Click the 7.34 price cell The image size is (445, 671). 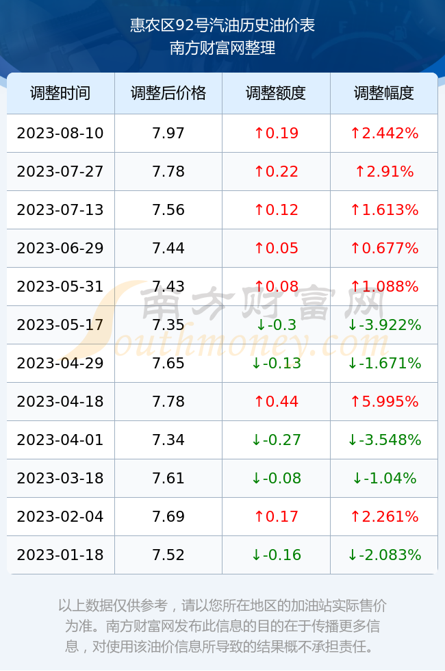pos(168,440)
